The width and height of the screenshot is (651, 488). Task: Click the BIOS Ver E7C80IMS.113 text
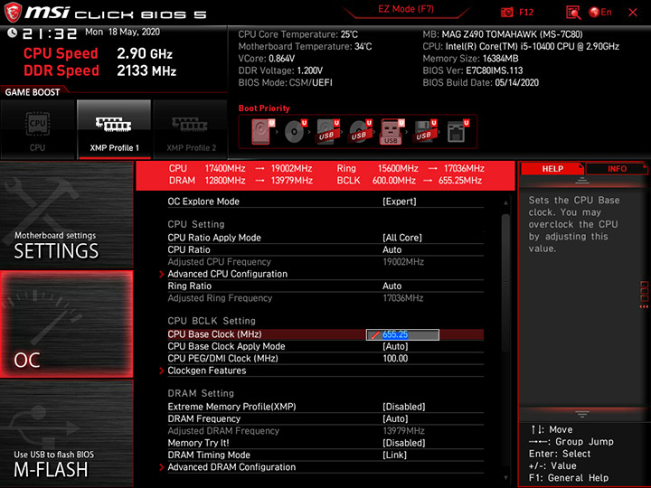(473, 70)
